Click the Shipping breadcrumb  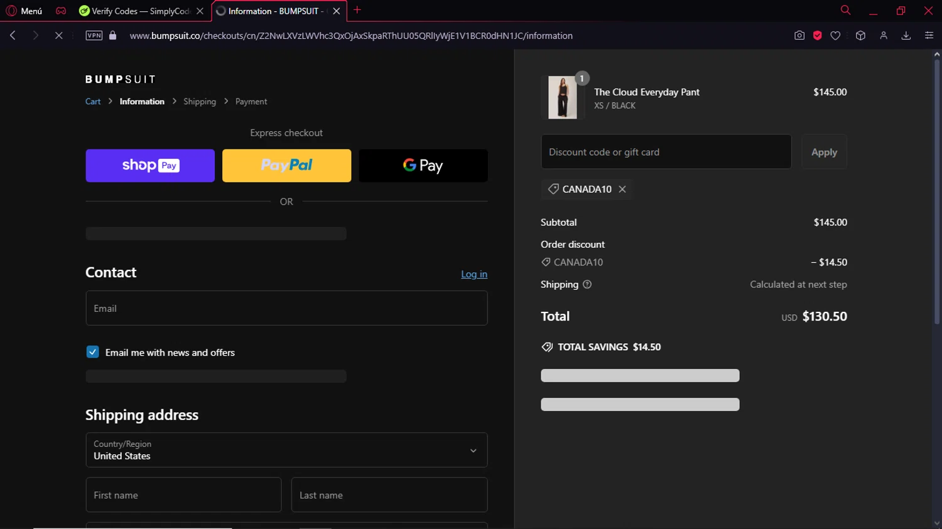coord(200,102)
